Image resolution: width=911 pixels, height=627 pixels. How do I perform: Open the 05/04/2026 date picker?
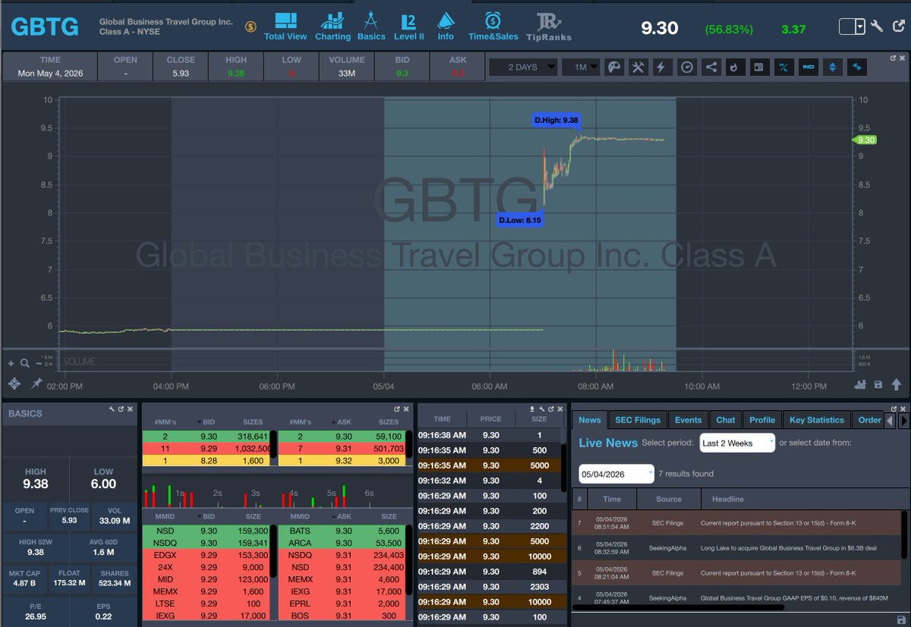616,474
